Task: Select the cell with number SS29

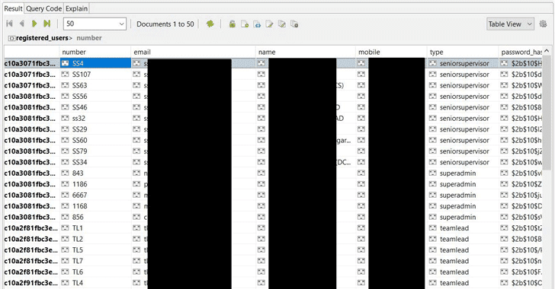Action: 95,129
